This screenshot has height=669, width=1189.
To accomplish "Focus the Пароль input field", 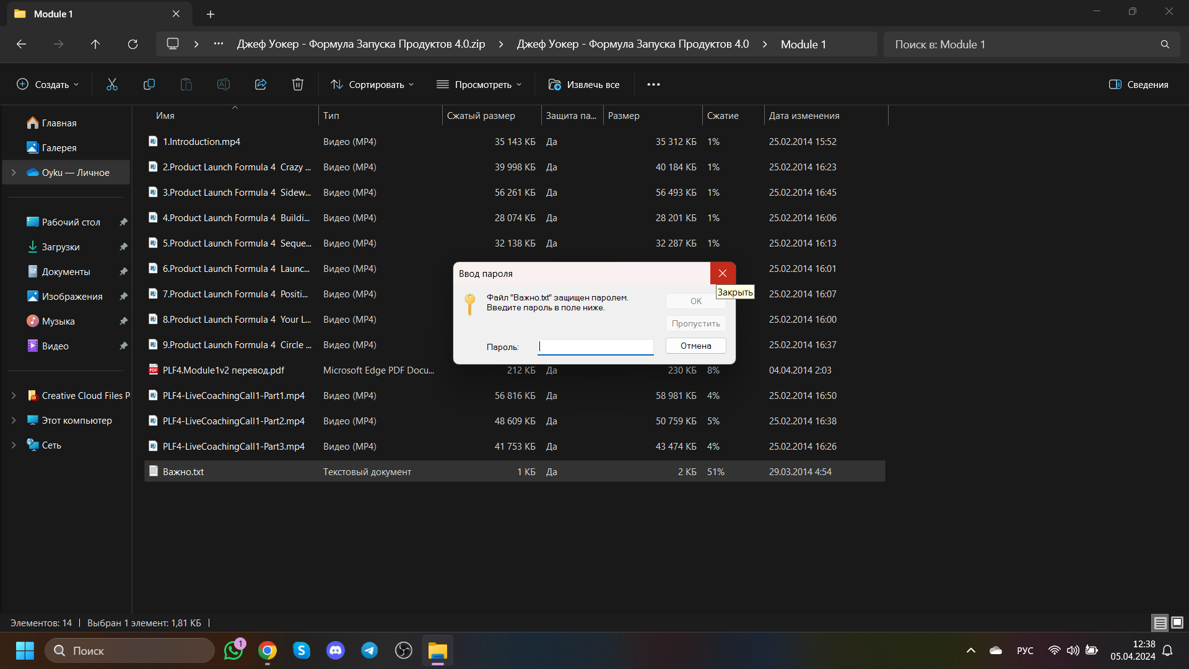I will click(x=596, y=347).
